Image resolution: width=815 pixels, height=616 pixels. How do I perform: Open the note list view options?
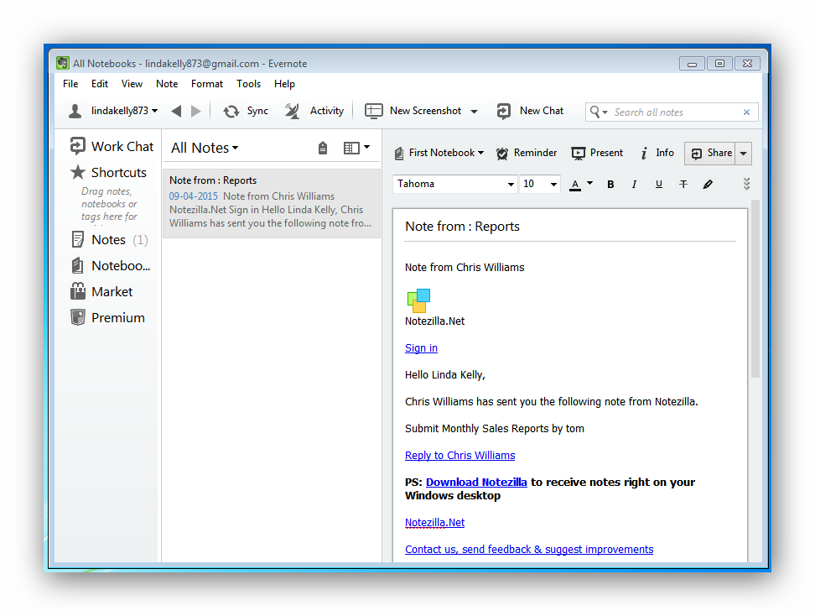(356, 149)
